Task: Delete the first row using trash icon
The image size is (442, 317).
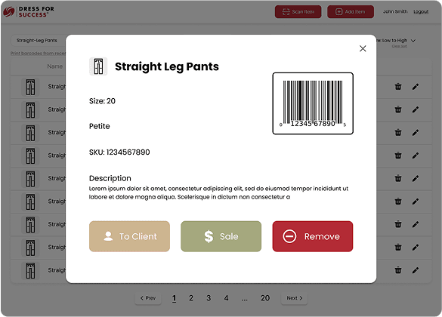Action: click(x=398, y=87)
